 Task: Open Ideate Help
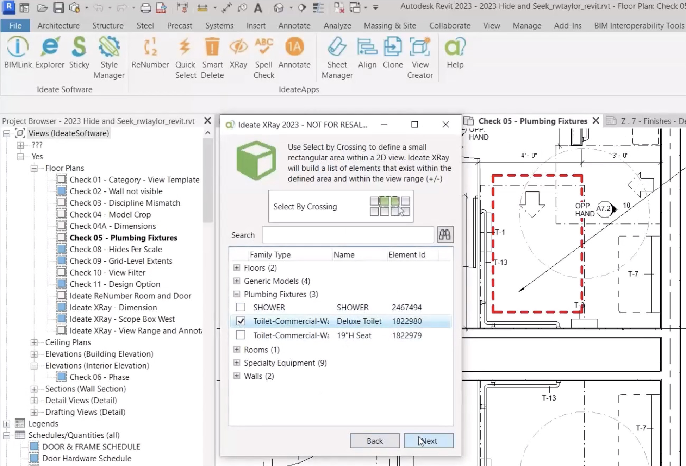(x=455, y=52)
